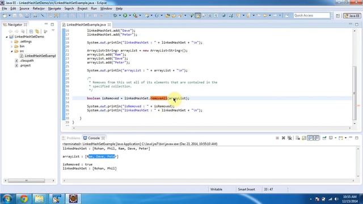The height and width of the screenshot is (204, 363).
Task: Click the Open Perspective icon
Action: pos(338,16)
